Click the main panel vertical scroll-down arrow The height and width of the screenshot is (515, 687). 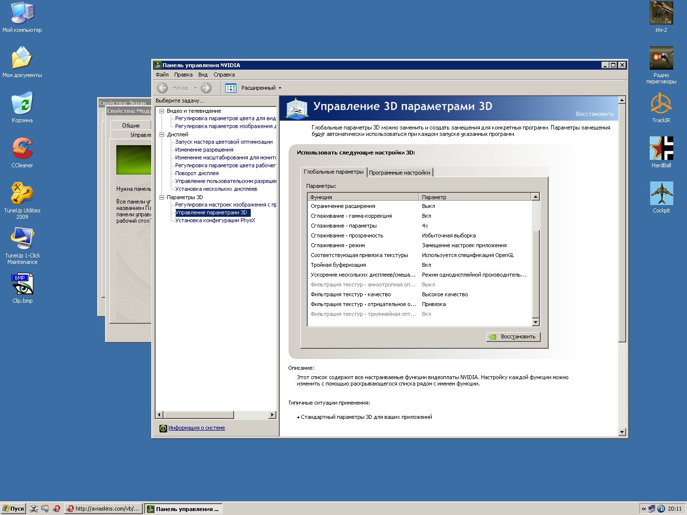click(x=622, y=432)
